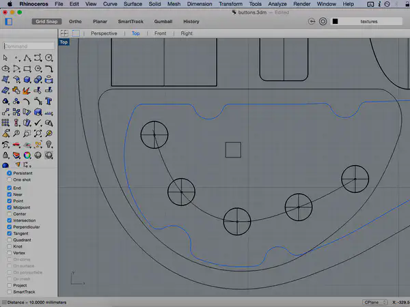Image resolution: width=410 pixels, height=307 pixels.
Task: Toggle the Midpoint object snap
Action: coord(10,207)
